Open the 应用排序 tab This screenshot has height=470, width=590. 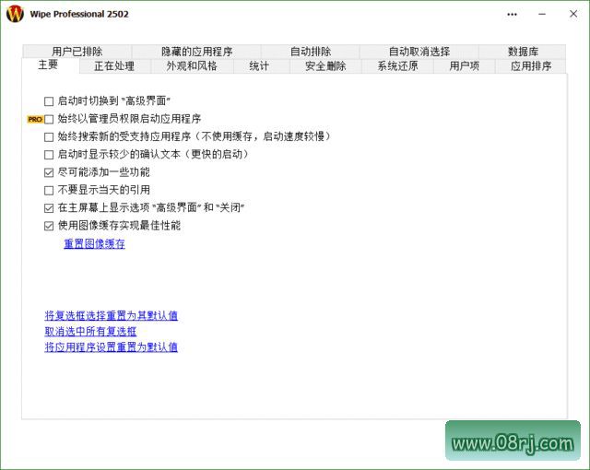[531, 66]
